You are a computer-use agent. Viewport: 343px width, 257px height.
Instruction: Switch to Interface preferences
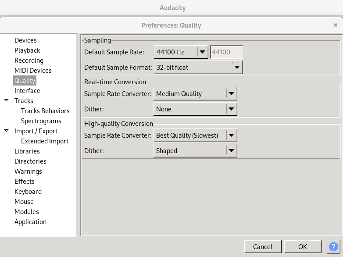[x=27, y=90]
